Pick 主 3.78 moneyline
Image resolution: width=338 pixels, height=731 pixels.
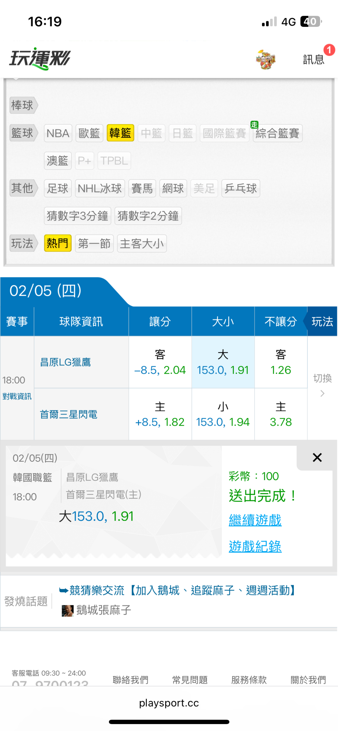pos(281,414)
